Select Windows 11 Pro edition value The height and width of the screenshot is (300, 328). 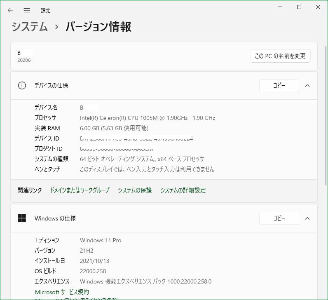tap(101, 240)
